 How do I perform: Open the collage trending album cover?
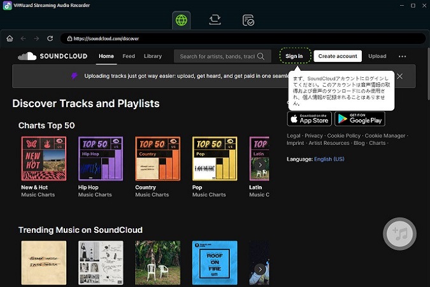(101, 263)
